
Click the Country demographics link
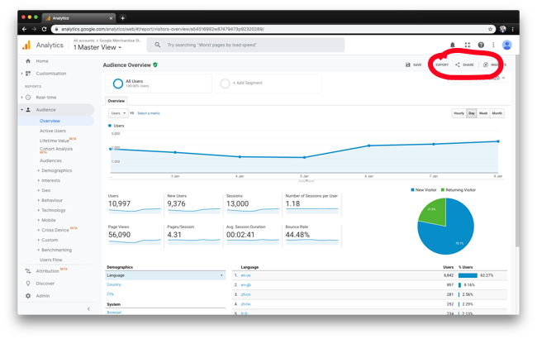[114, 284]
